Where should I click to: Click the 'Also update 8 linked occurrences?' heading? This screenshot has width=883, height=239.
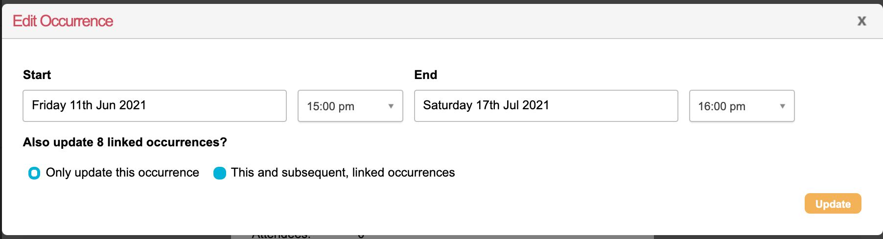(x=125, y=142)
